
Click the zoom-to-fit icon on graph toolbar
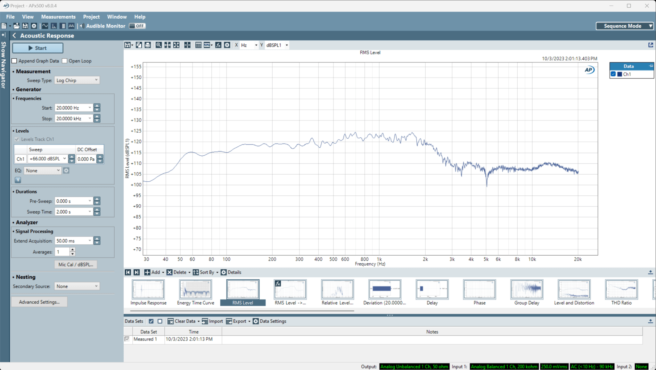tap(176, 45)
